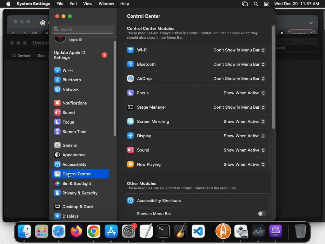Open Trash in the Dock
This screenshot has width=325, height=244.
tap(300, 231)
